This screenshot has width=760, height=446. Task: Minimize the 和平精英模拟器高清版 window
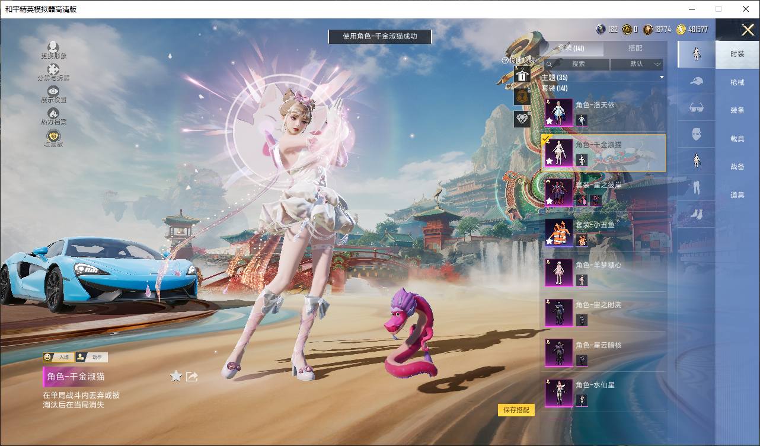[692, 9]
